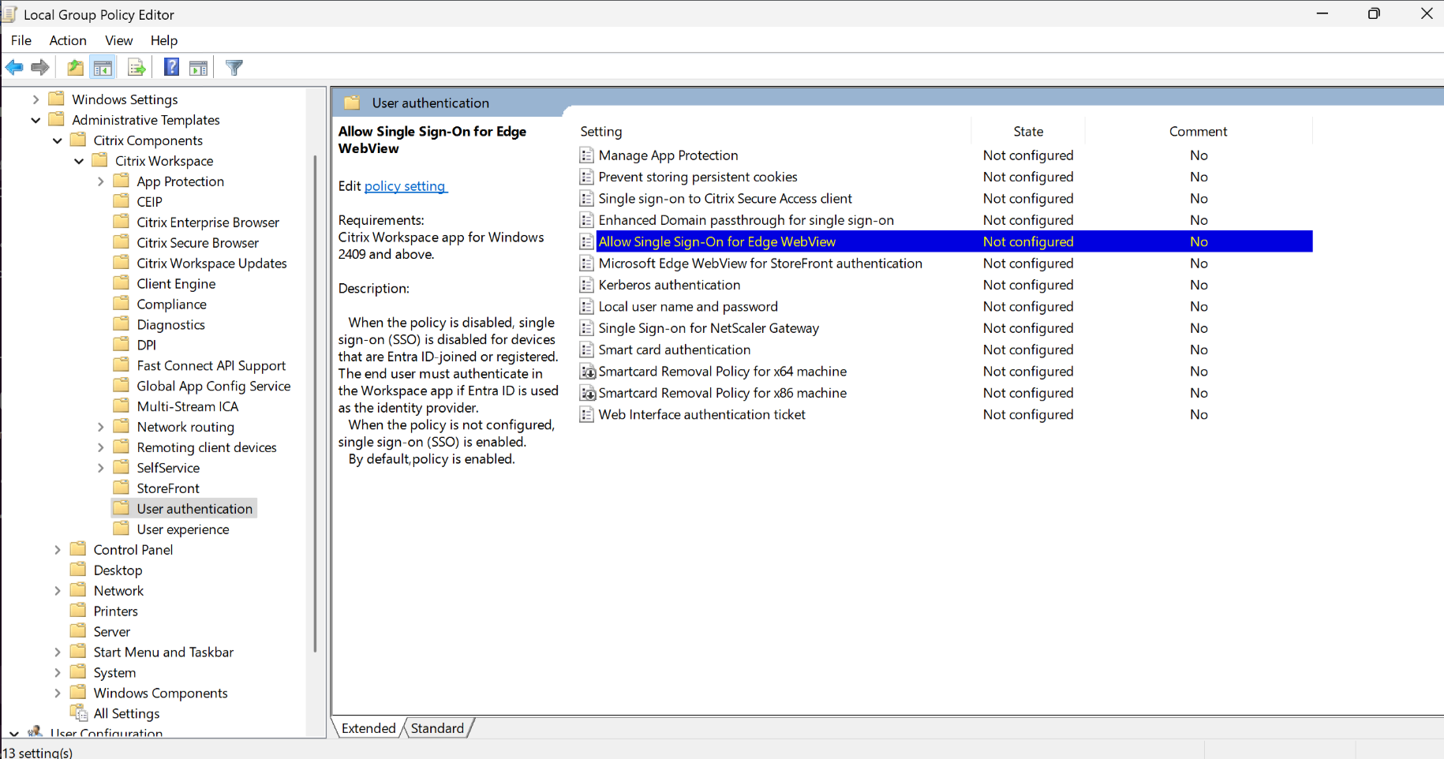Image resolution: width=1444 pixels, height=759 pixels.
Task: Select the Multi-Stream ICA tree folder
Action: pos(188,406)
